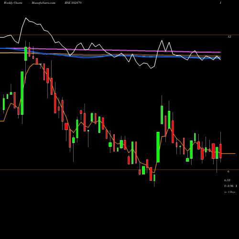The height and width of the screenshot is (239, 239).
Task: Click the '6' price axis label
Action: pyautogui.click(x=228, y=172)
